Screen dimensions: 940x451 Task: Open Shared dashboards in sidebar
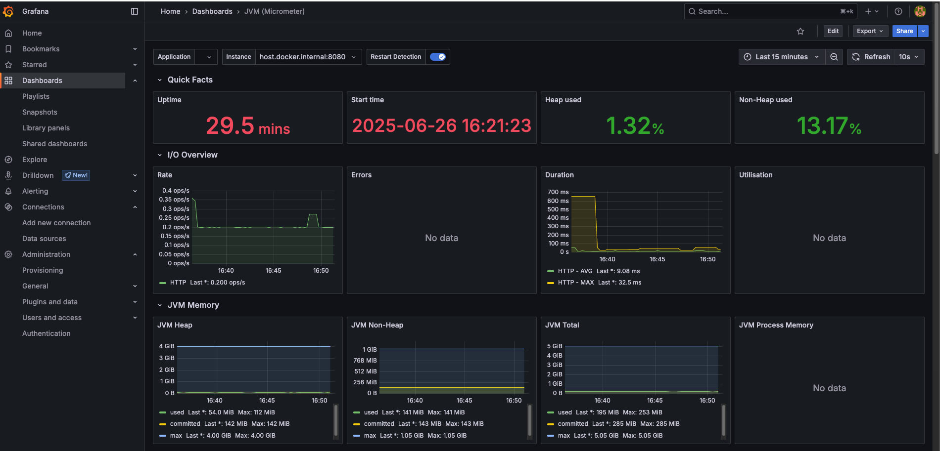point(54,144)
